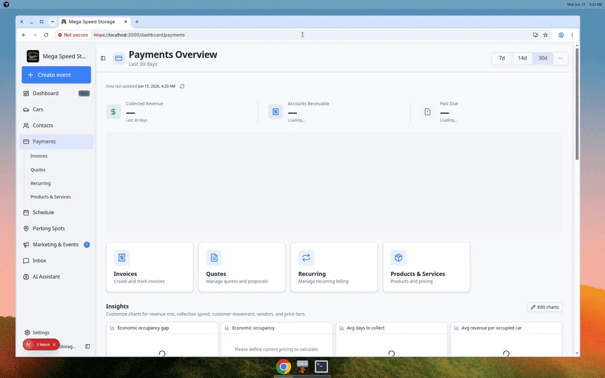This screenshot has width=605, height=378.
Task: Open the terminal from the dock
Action: (x=321, y=367)
